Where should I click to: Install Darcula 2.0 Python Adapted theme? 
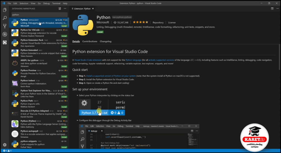click(64, 117)
